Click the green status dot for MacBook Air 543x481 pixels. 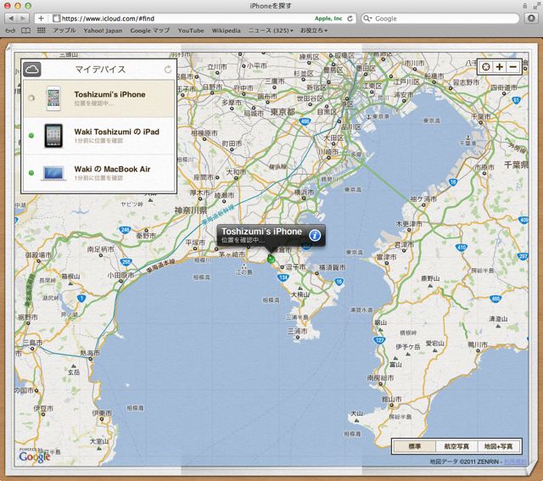(31, 173)
